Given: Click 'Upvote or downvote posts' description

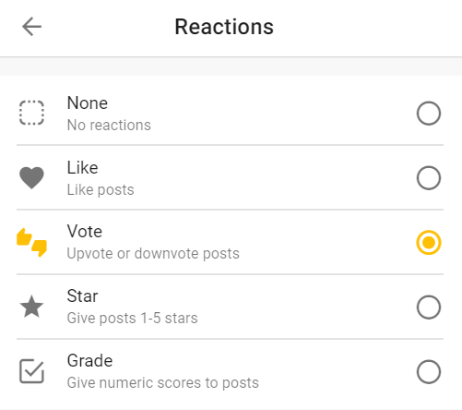Looking at the screenshot, I should coord(153,254).
